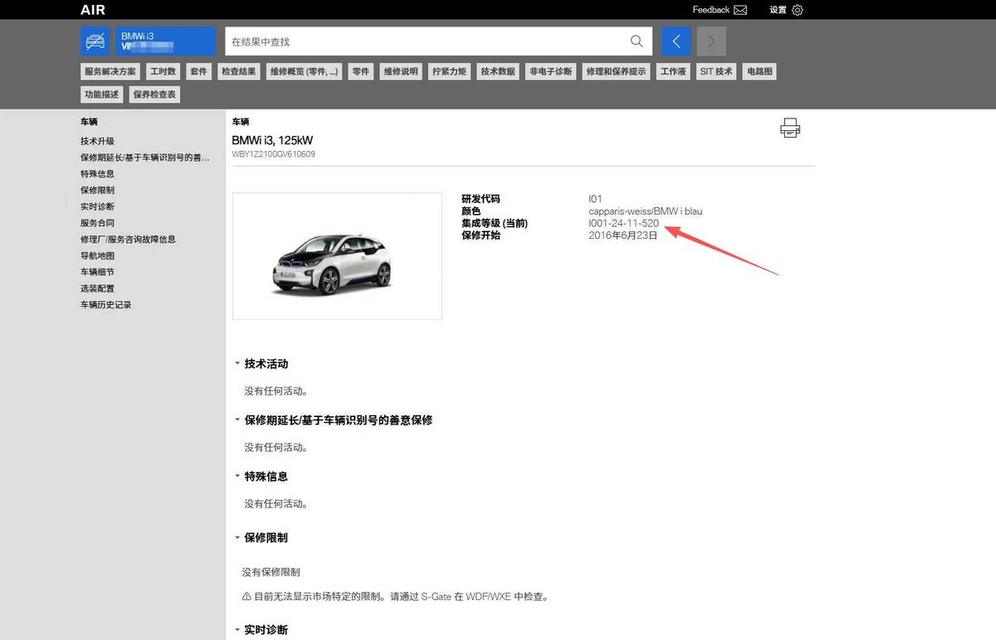
Task: Collapse the 保修限制 section
Action: tap(237, 538)
